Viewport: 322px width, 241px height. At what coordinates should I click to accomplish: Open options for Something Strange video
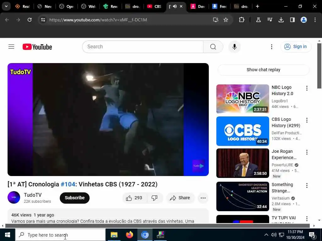coord(307,185)
